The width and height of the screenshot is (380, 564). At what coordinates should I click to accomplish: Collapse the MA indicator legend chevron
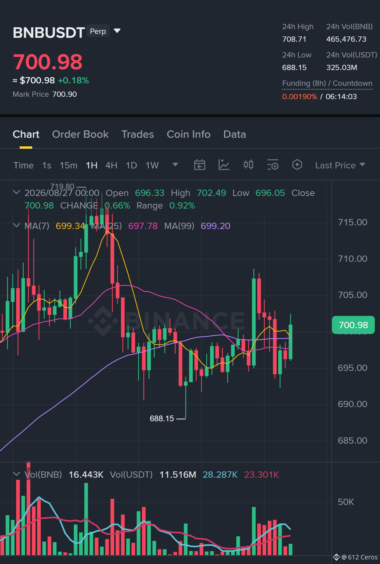point(17,225)
